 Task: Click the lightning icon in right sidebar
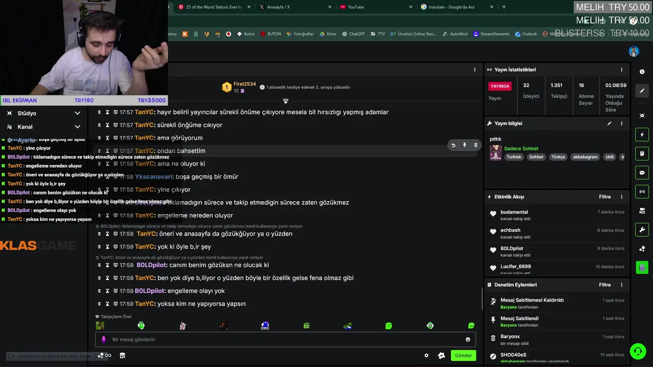(x=642, y=135)
